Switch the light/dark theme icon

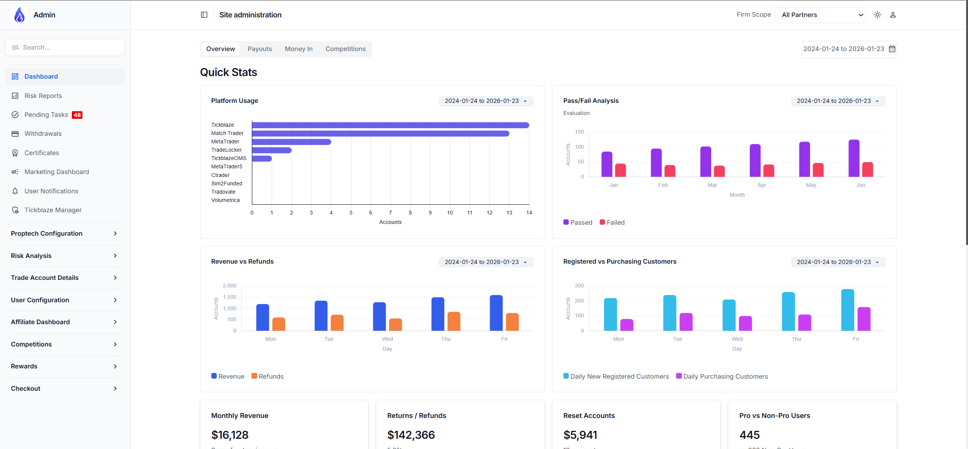(877, 15)
